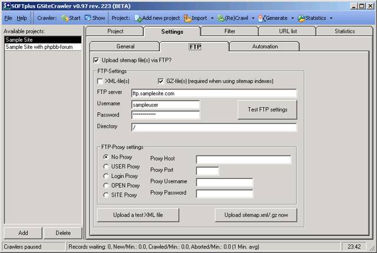Viewport: 377px width, 253px height.
Task: Click the (Re)Crawl toolbar icon
Action: [221, 18]
